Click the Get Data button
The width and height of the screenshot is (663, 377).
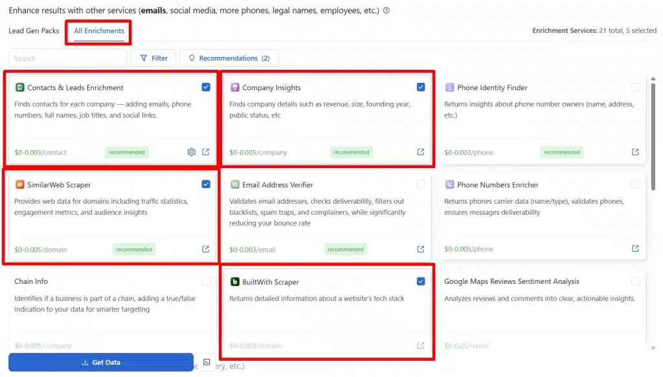click(x=101, y=362)
